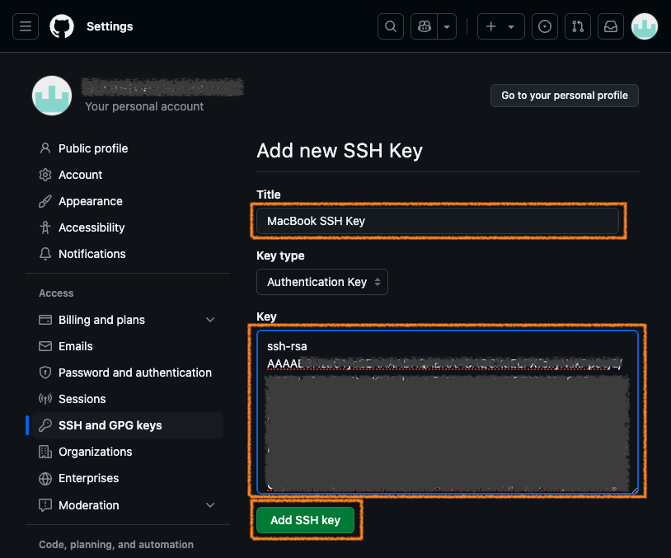Image resolution: width=671 pixels, height=558 pixels.
Task: Click the Password shield icon
Action: [x=45, y=373]
